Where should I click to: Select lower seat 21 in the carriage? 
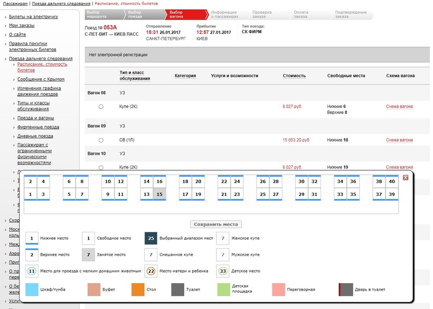click(224, 194)
